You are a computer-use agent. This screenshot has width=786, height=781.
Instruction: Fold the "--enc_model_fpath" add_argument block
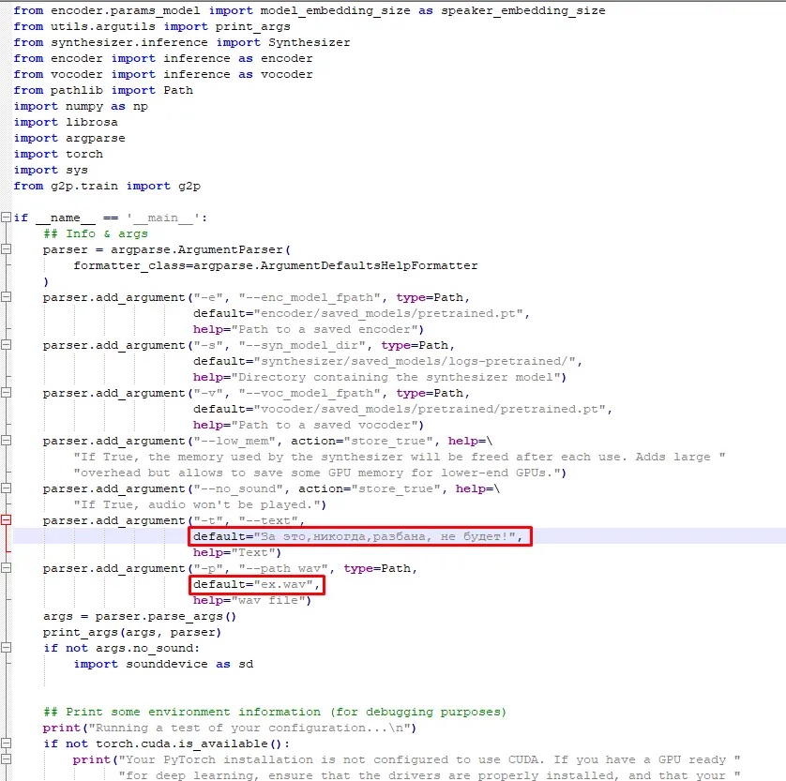pos(6,297)
